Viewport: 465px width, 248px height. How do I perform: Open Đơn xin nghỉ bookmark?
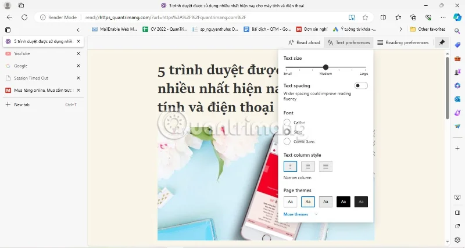312,29
